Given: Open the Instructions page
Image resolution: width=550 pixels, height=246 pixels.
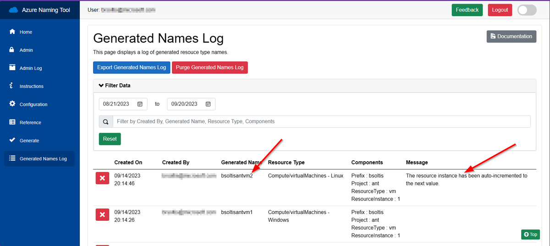Looking at the screenshot, I should tap(39, 86).
